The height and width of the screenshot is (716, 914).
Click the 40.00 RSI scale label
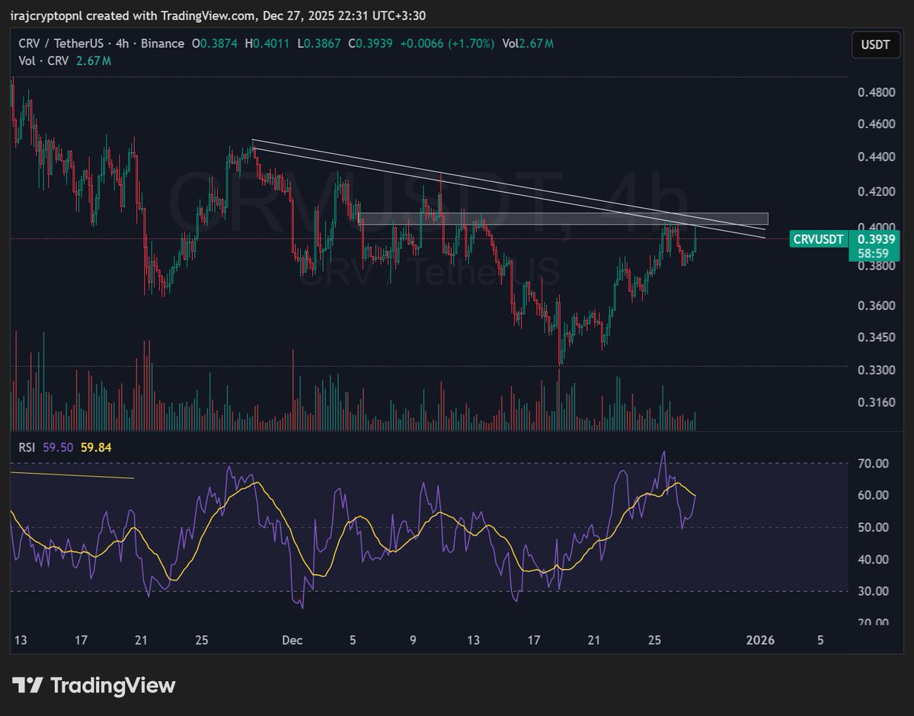click(874, 559)
